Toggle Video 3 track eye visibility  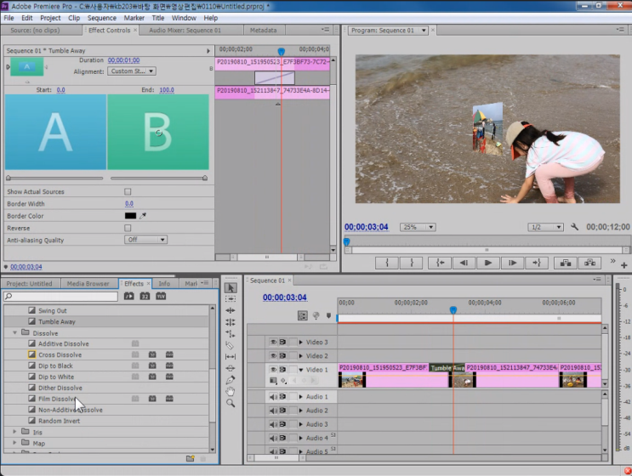coord(273,343)
